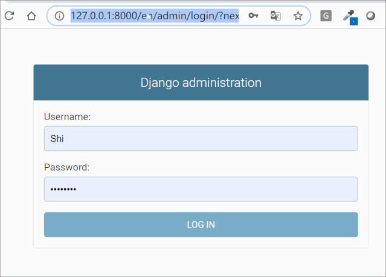Bookmark this page with the star

tap(298, 16)
